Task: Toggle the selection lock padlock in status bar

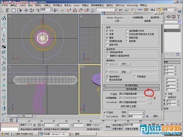Action: [34, 125]
